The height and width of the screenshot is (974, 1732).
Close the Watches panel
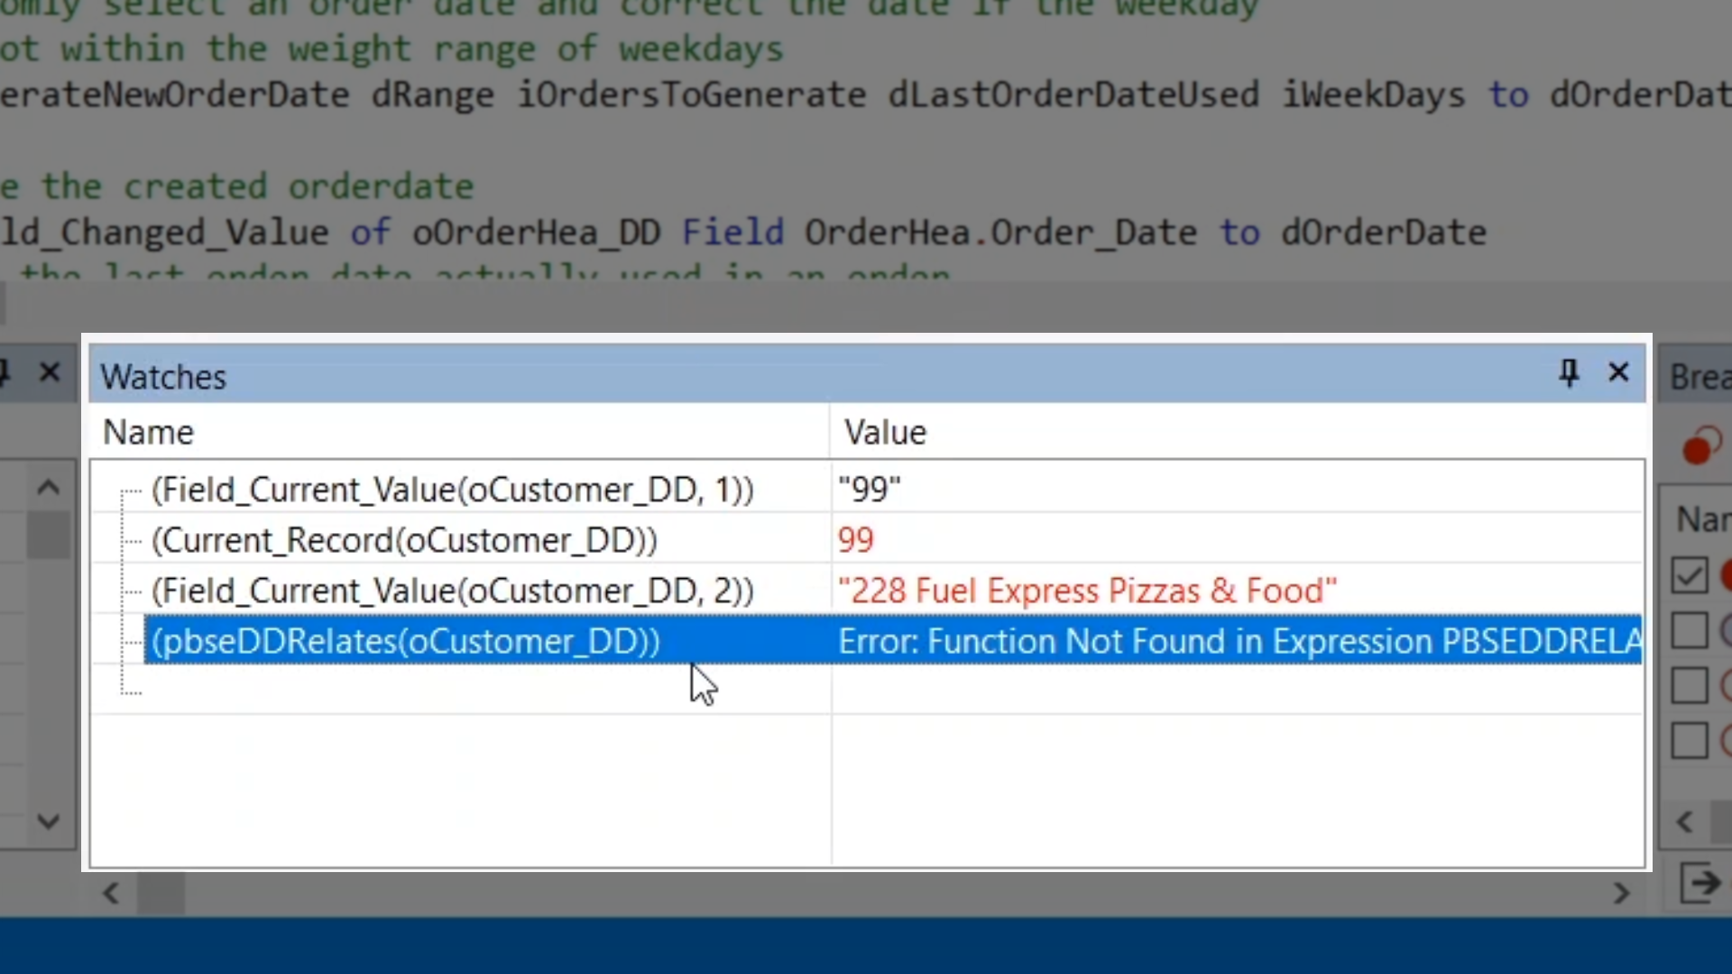[x=1618, y=372]
